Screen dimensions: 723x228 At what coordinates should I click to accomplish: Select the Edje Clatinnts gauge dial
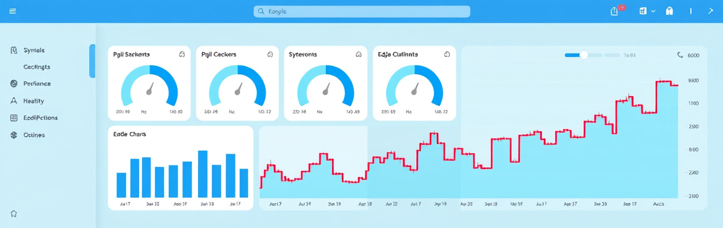(414, 86)
